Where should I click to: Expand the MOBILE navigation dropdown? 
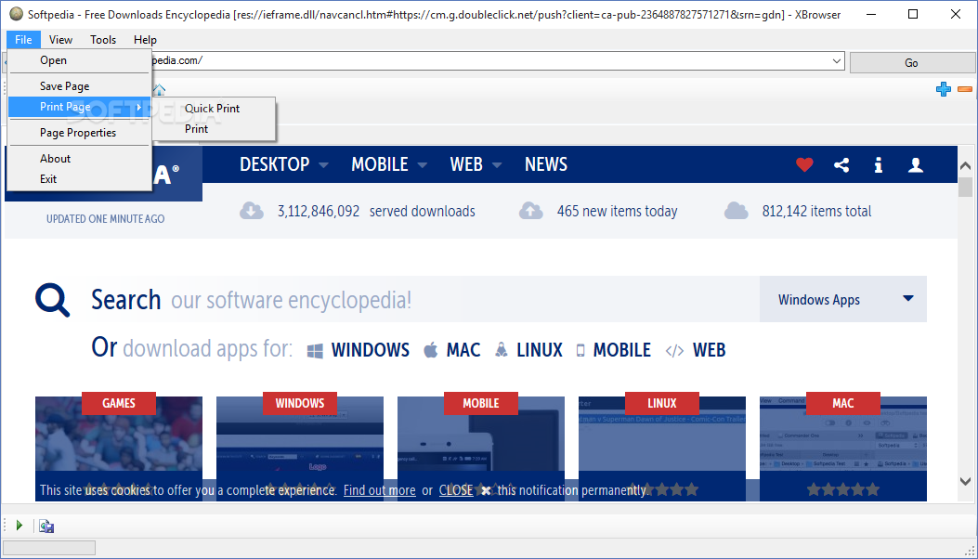pyautogui.click(x=423, y=165)
